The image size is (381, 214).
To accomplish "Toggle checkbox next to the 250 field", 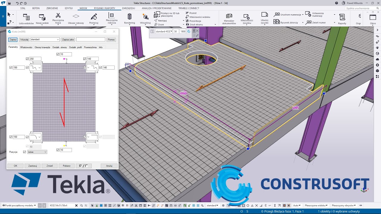I will click(x=27, y=59).
